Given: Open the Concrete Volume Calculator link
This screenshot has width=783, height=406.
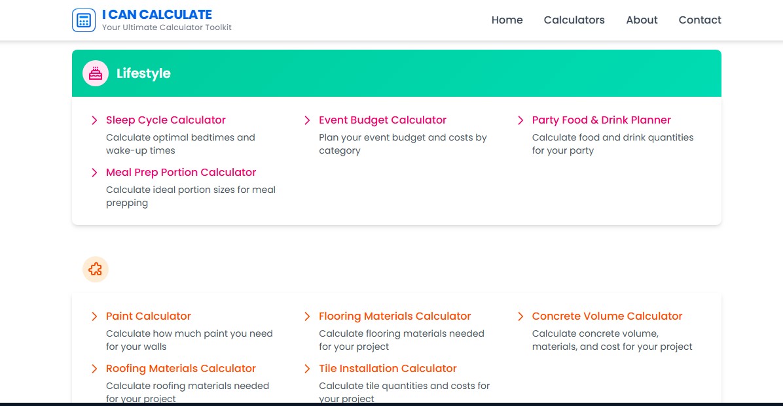Looking at the screenshot, I should coord(607,316).
